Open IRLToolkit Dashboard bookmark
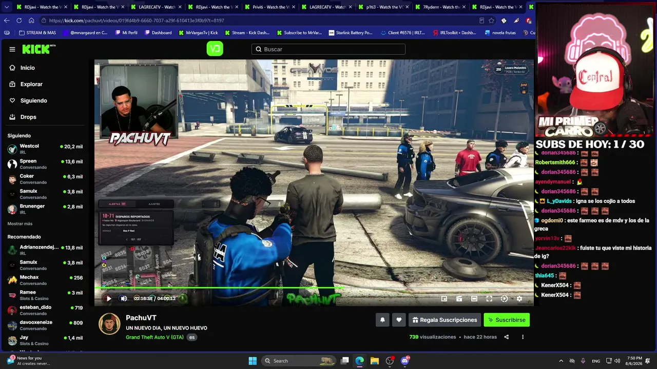Screen dimensions: 657x369 (455, 33)
